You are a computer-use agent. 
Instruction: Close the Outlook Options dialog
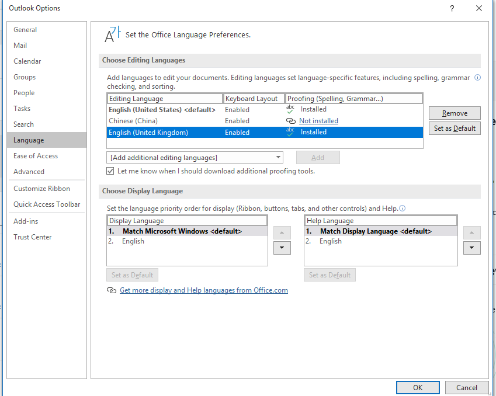(479, 8)
